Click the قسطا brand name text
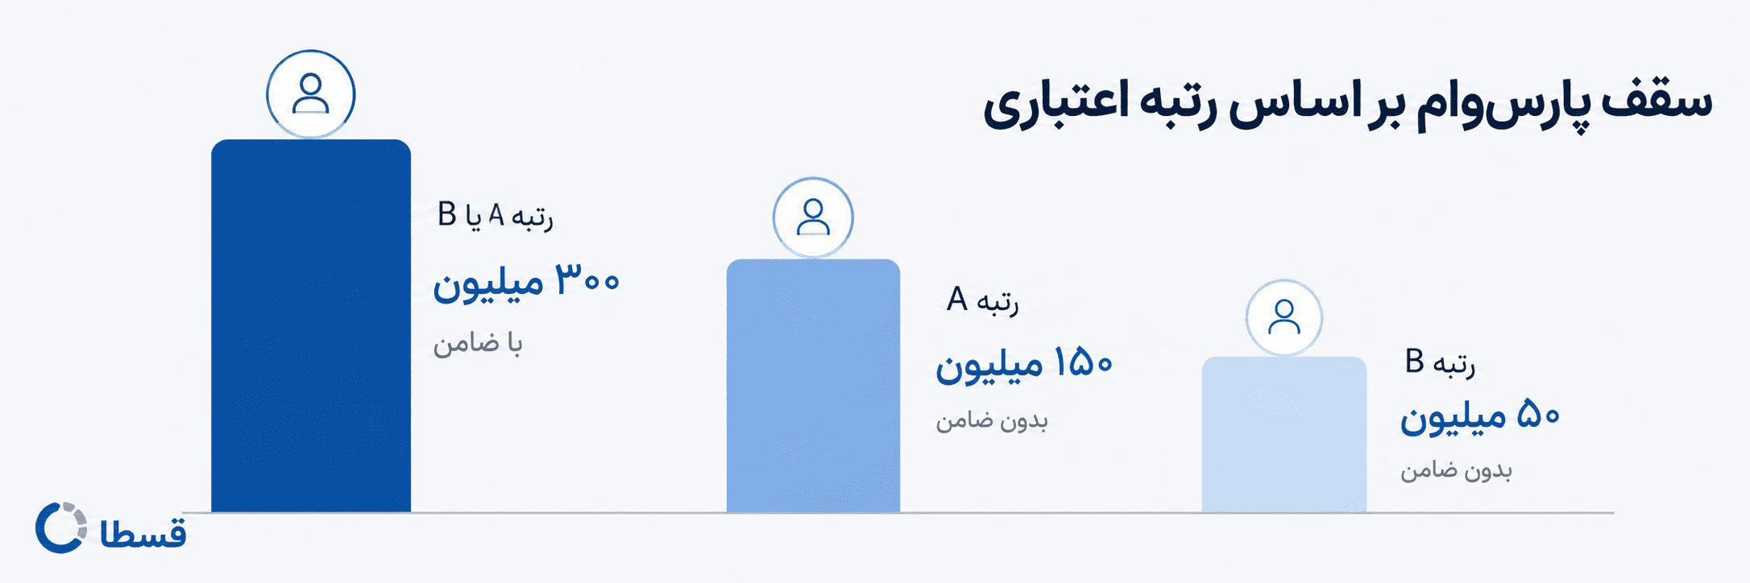 click(x=143, y=532)
